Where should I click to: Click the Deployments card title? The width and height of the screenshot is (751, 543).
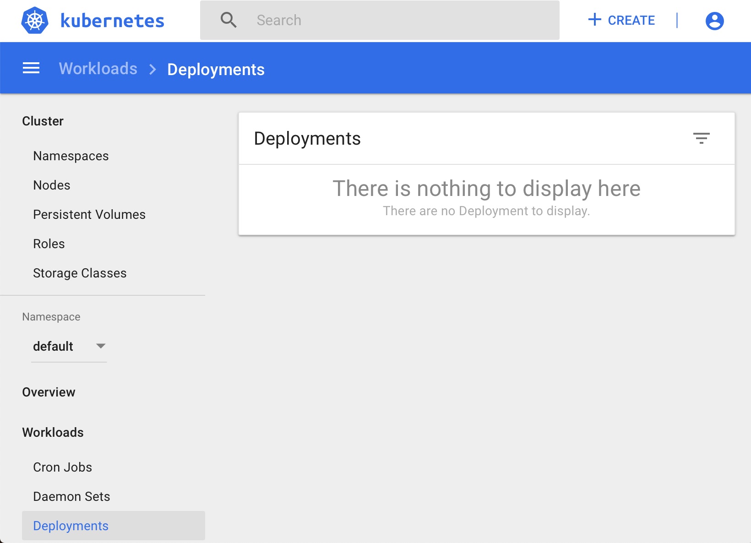pos(307,139)
